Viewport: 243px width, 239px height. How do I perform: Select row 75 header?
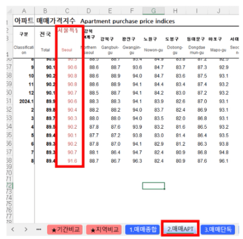[x=9, y=204]
